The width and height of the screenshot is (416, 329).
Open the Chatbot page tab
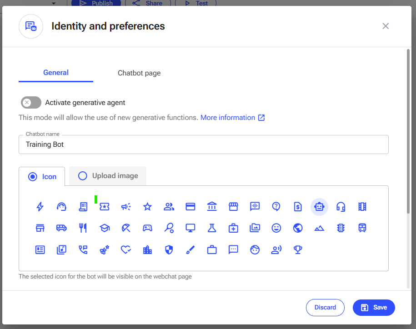(x=139, y=73)
